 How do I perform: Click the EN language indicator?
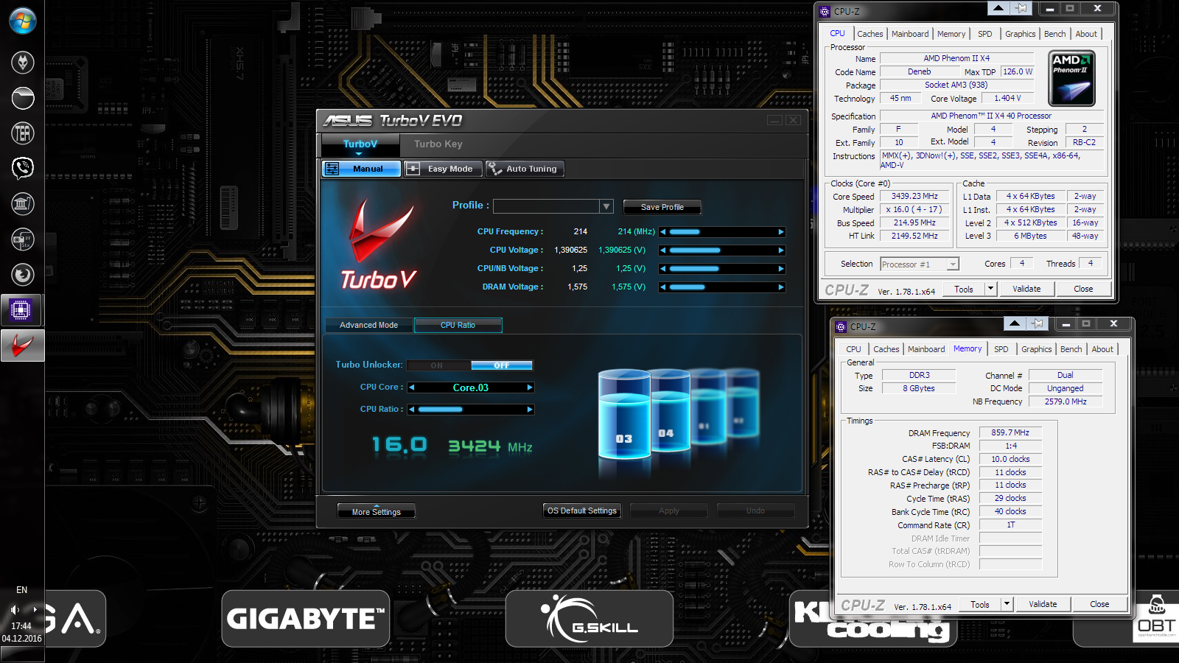22,590
